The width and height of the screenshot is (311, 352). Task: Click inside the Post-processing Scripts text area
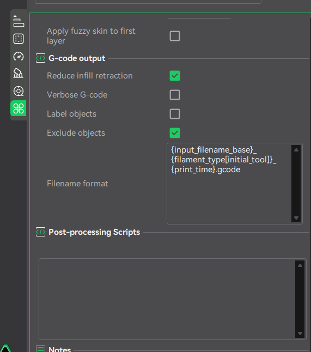(167, 299)
